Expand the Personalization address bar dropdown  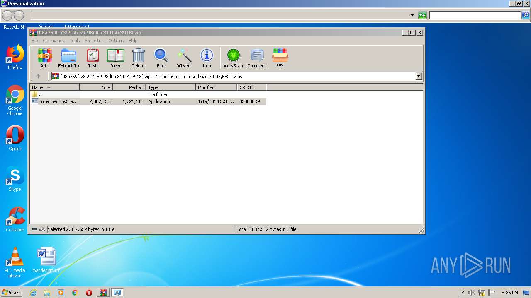(x=412, y=15)
